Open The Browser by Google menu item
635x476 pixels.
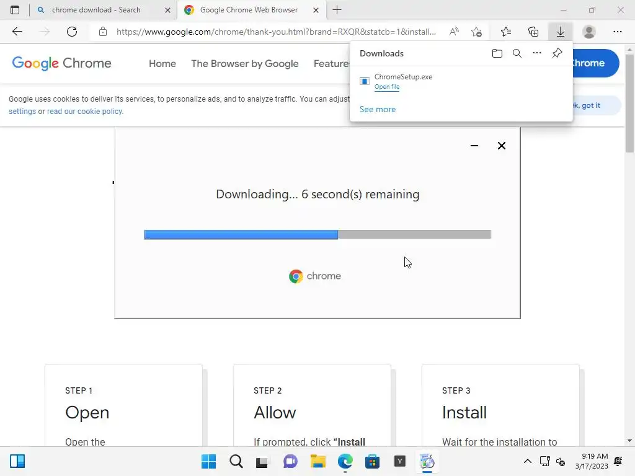pos(244,64)
